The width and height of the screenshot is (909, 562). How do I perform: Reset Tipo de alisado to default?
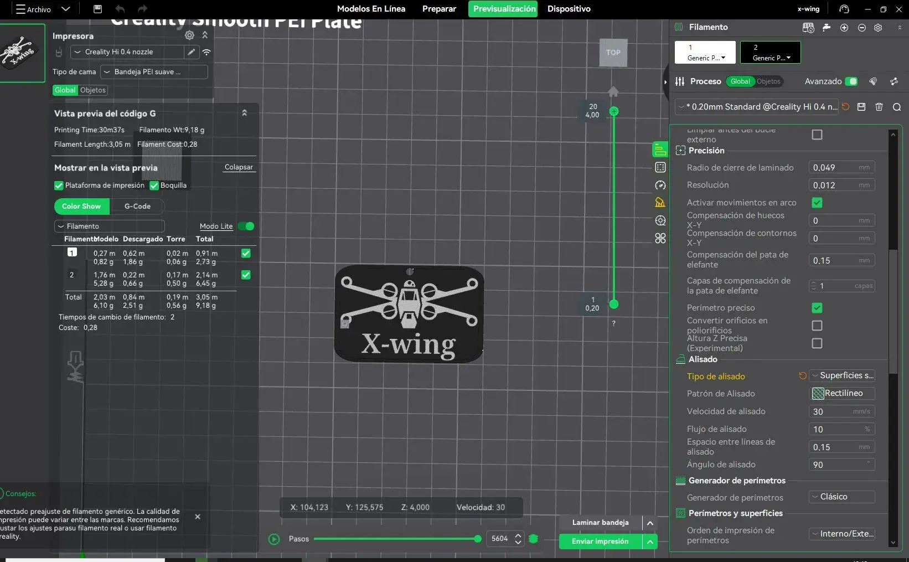pos(803,376)
